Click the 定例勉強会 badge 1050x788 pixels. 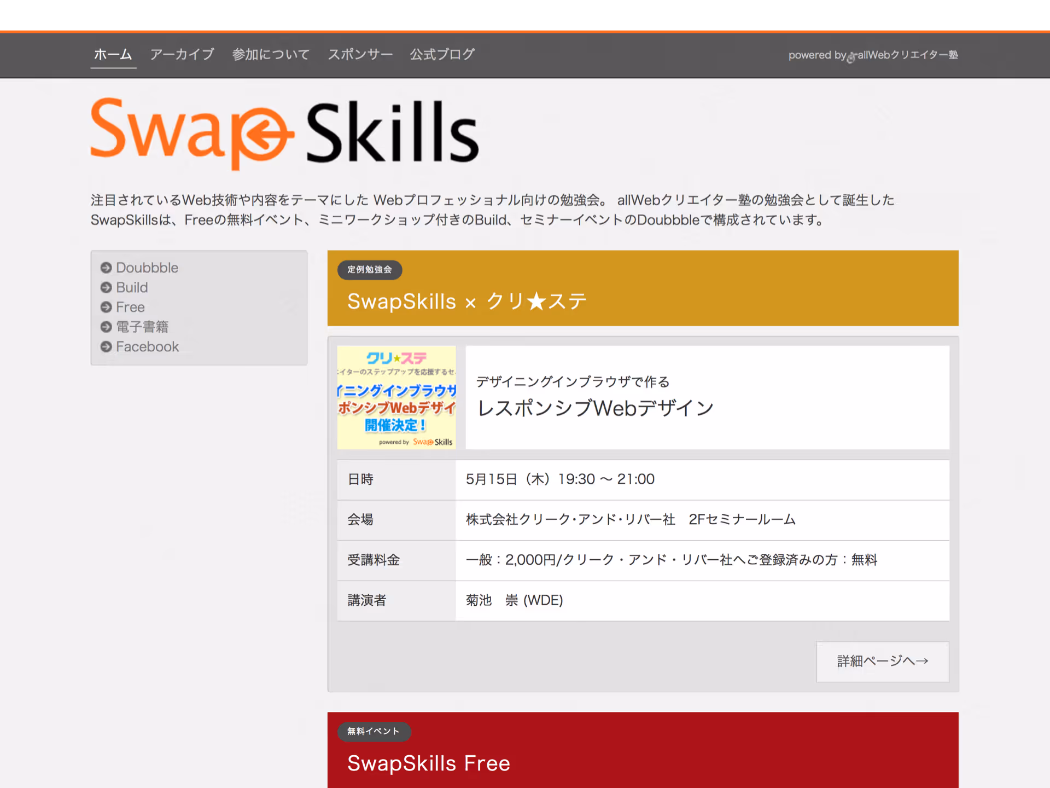pos(370,270)
